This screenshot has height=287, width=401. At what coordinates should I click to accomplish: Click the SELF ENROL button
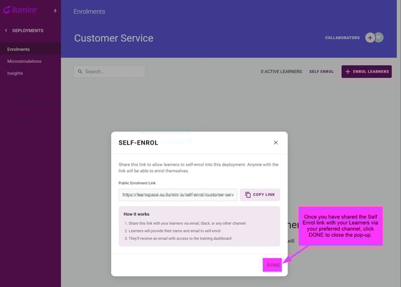tap(321, 72)
